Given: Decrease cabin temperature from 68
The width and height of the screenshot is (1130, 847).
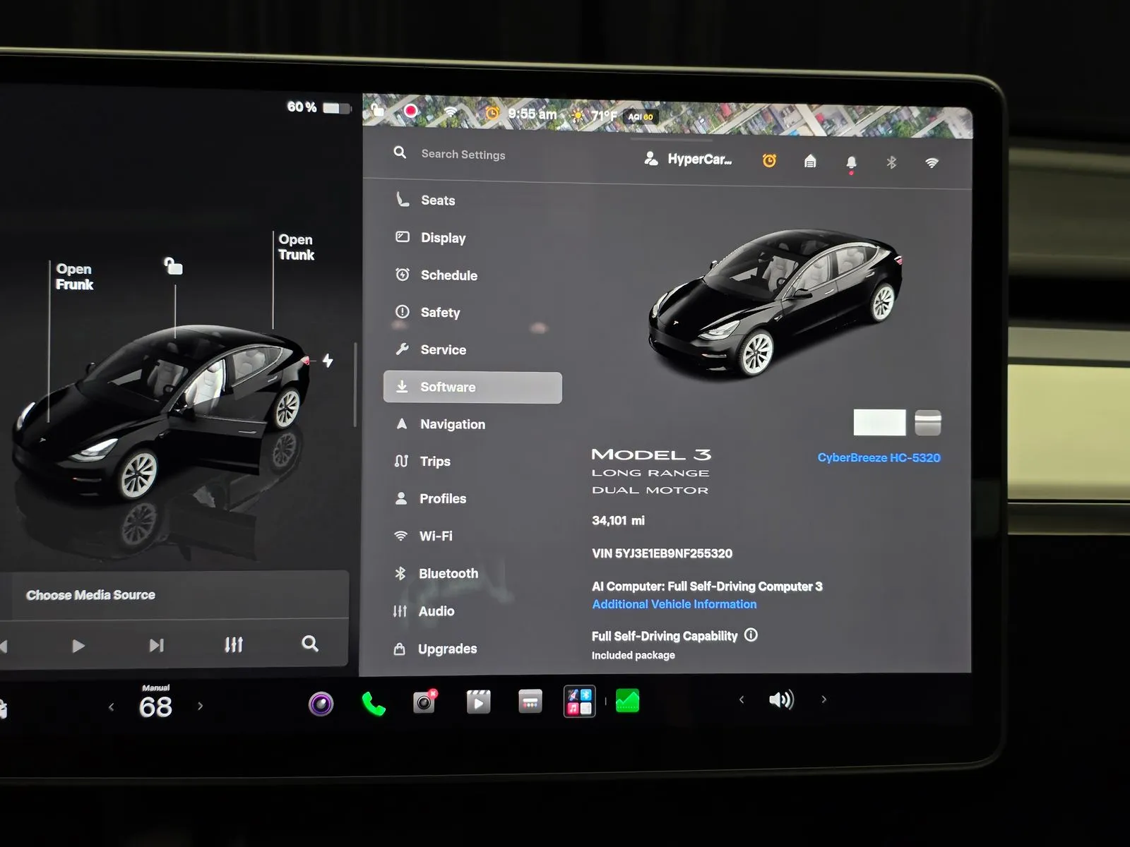Looking at the screenshot, I should click(111, 707).
